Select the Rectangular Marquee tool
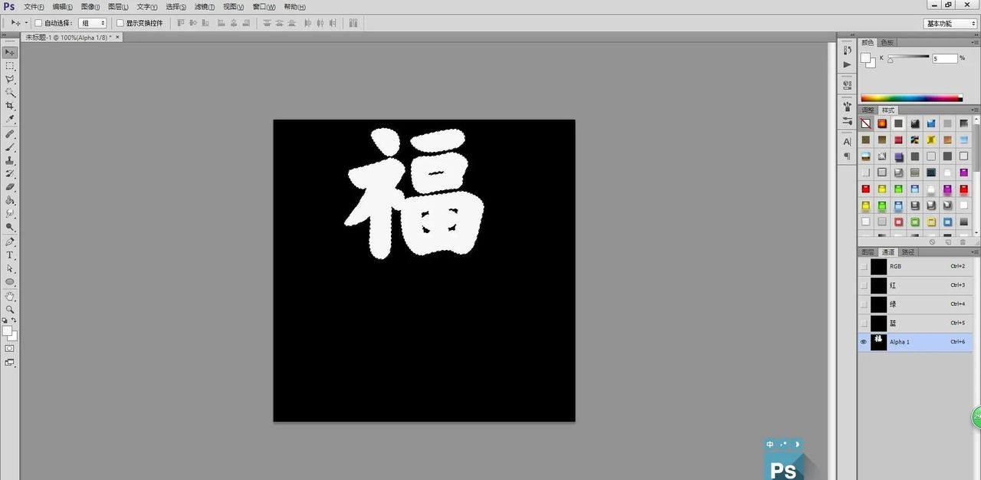981x480 pixels. point(10,66)
